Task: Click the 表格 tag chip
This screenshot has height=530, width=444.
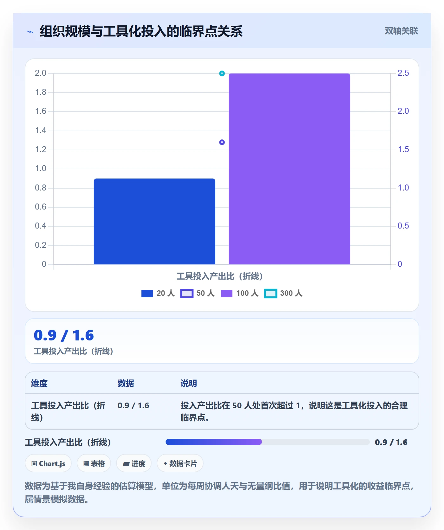Action: [x=94, y=463]
